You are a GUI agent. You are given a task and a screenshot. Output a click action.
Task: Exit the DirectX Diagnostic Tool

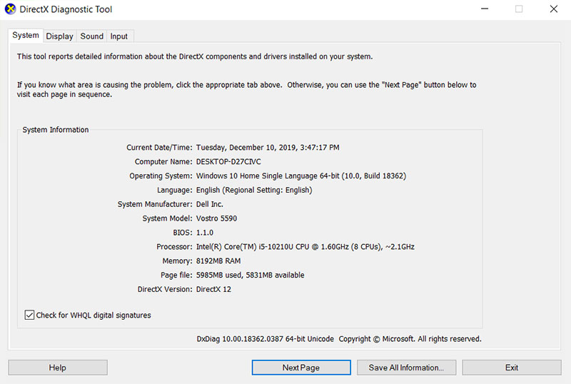pyautogui.click(x=511, y=368)
